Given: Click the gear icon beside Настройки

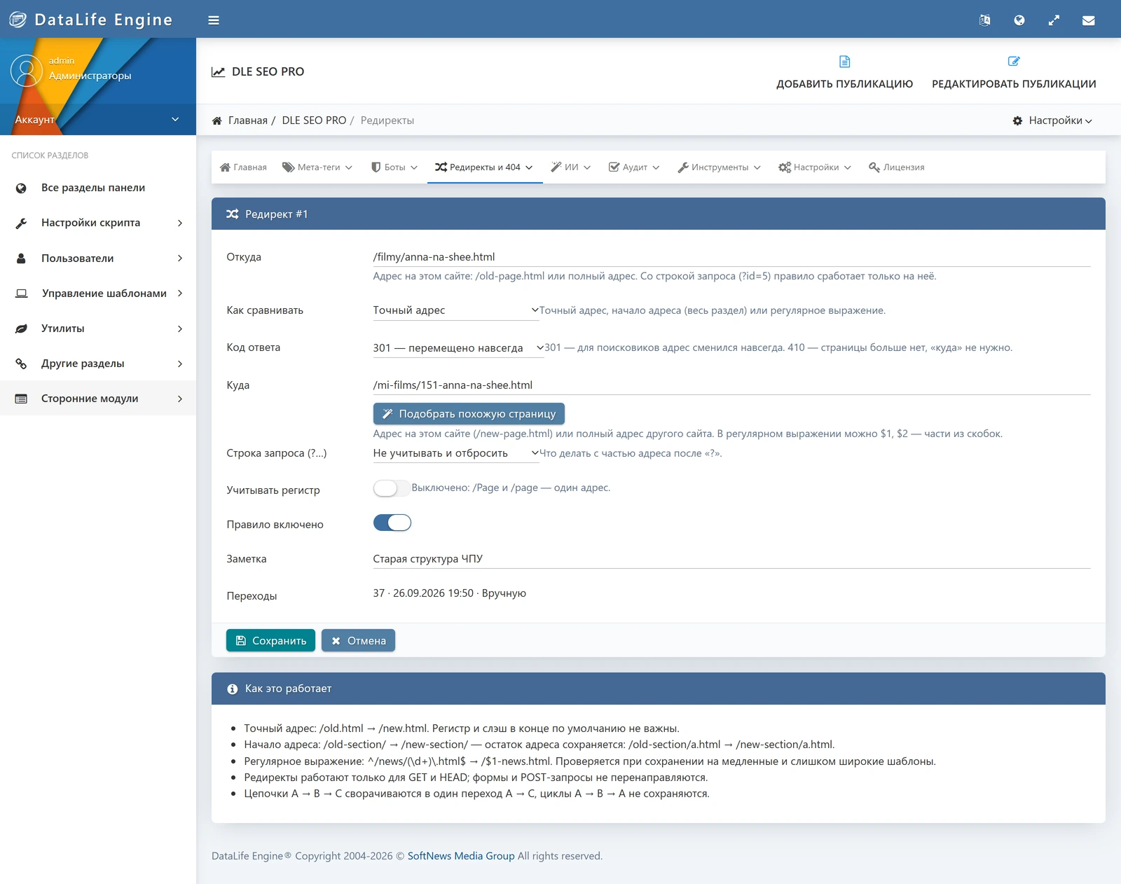Looking at the screenshot, I should click(1017, 120).
